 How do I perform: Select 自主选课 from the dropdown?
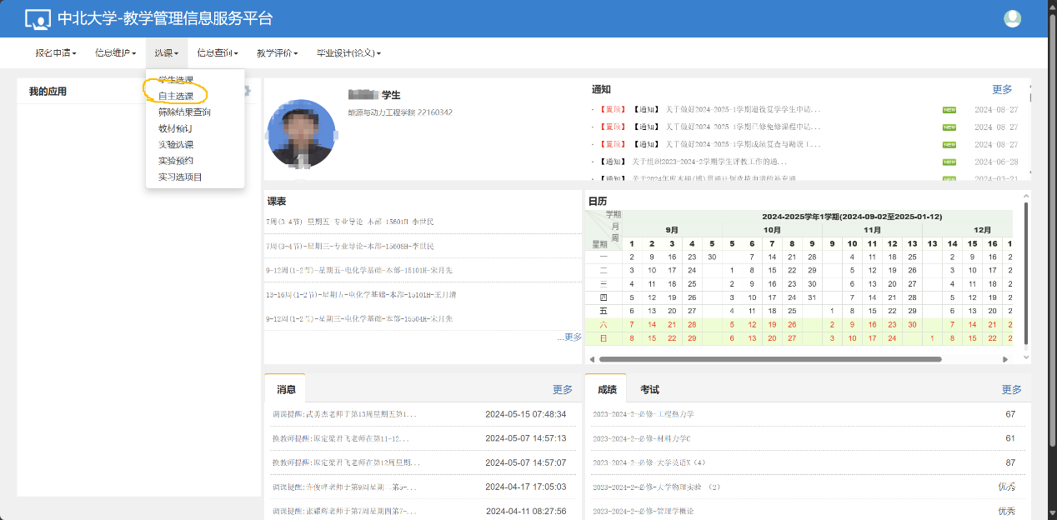pos(176,97)
